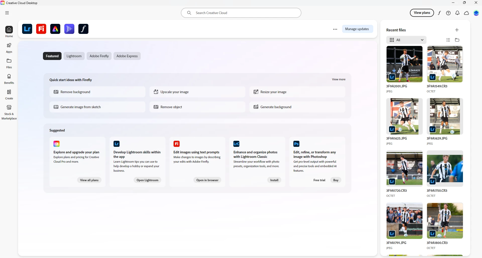
Task: Open thumbnail for 3F9A1791.JPG
Action: [404, 221]
